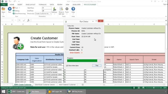Expand the formula bar chevron
This screenshot has height=94, width=168.
click(166, 20)
